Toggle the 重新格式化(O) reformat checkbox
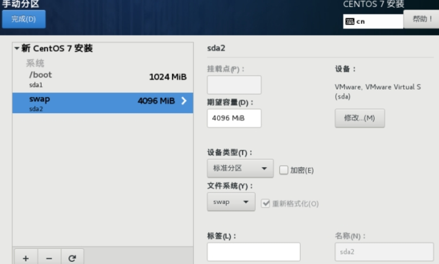439x264 pixels. 265,203
